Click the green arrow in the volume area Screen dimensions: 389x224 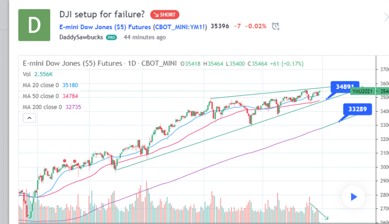pyautogui.click(x=320, y=211)
